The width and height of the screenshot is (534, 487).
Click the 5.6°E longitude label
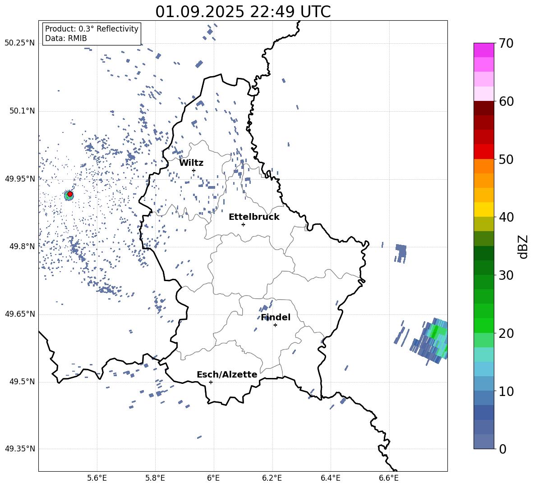point(97,478)
